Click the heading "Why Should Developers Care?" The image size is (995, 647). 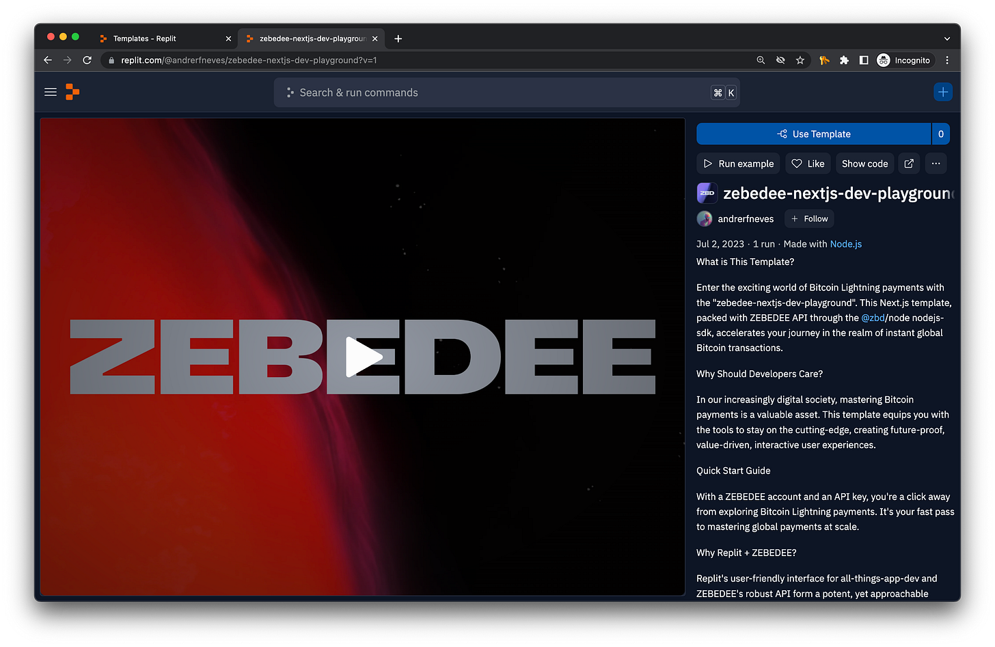pyautogui.click(x=759, y=374)
